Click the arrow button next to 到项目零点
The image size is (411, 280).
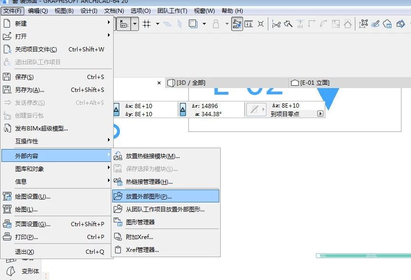tap(320, 114)
